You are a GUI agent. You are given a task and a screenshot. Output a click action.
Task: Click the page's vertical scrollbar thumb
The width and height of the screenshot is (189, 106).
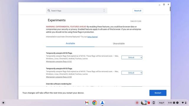coord(170,9)
